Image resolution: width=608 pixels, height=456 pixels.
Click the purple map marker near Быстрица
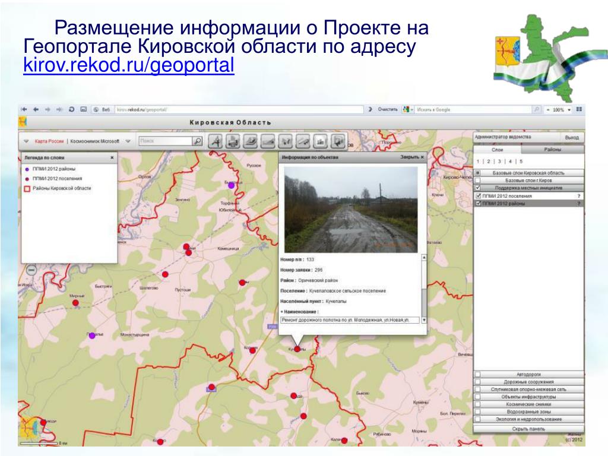click(231, 185)
